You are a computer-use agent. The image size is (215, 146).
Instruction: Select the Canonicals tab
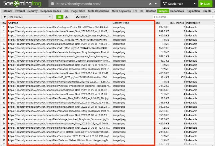point(179,11)
